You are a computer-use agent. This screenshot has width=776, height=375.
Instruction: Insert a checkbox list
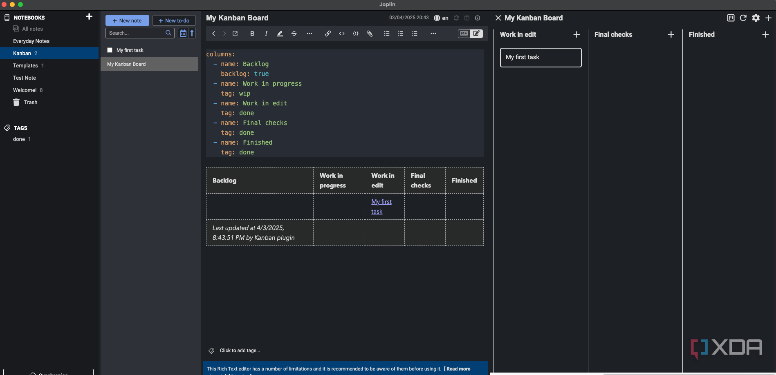415,34
